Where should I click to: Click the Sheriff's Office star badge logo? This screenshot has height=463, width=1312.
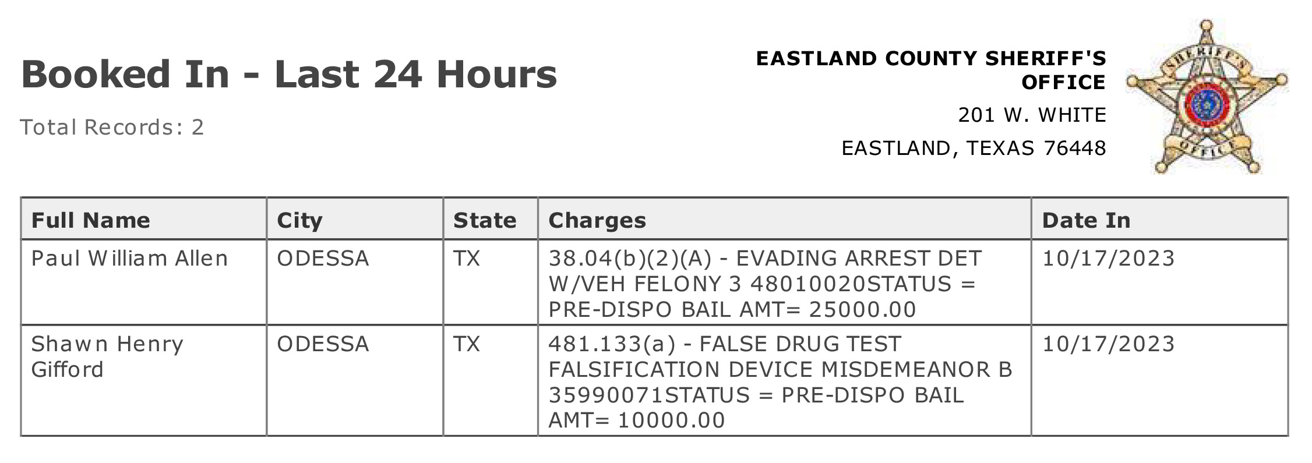tap(1207, 97)
